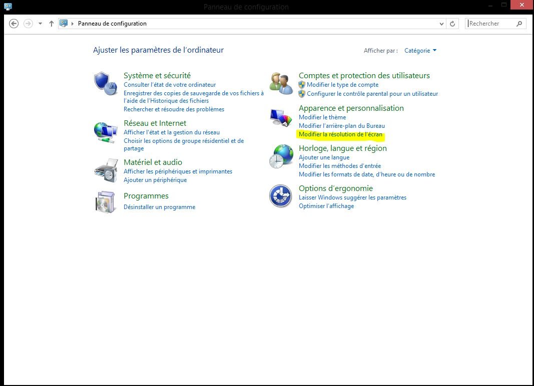Click Modifier les formats de date link
Screen dimensions: 534x386
(x=367, y=174)
